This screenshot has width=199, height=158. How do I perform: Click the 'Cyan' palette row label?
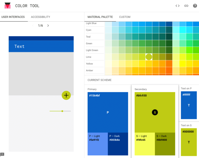point(89,30)
